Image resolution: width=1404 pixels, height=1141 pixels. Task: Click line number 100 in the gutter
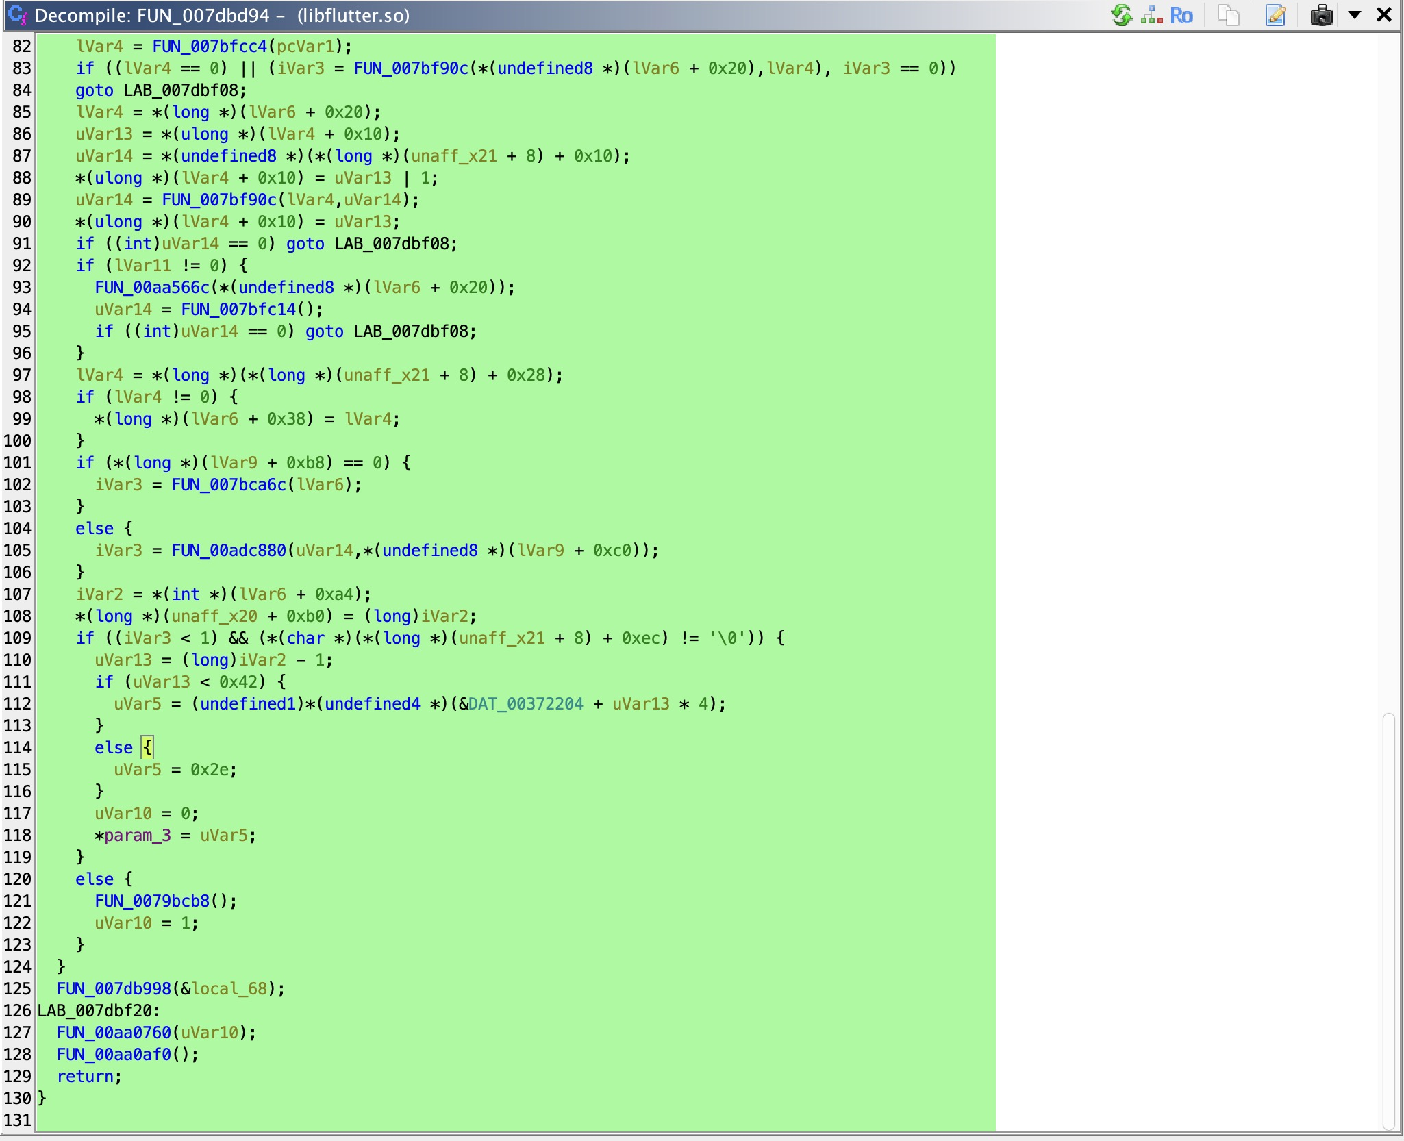[18, 441]
